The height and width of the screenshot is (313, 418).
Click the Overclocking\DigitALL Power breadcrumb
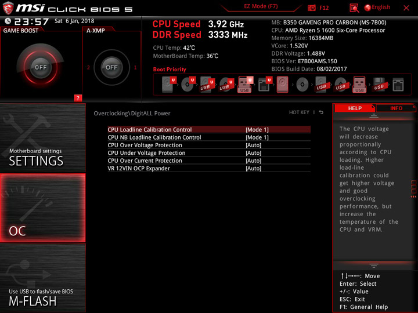pos(132,114)
